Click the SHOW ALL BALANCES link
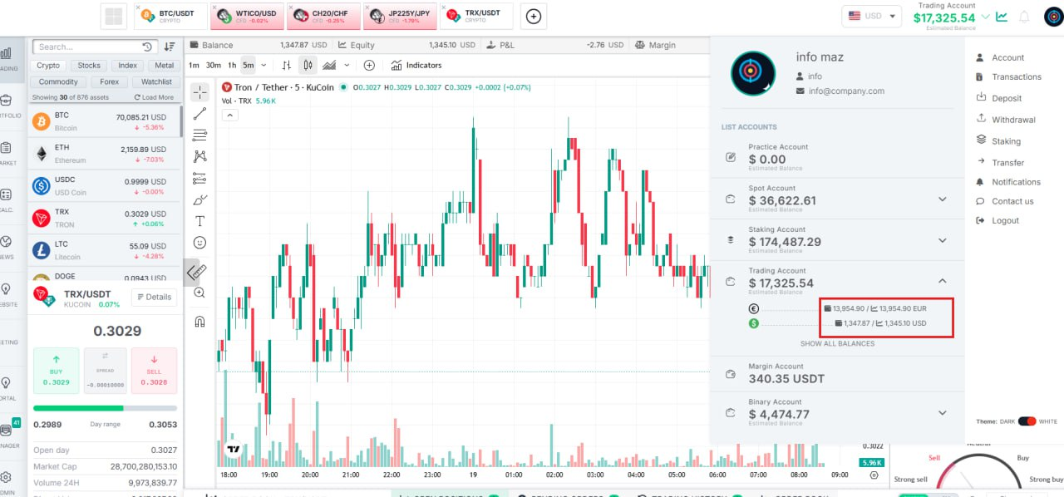 click(x=837, y=343)
